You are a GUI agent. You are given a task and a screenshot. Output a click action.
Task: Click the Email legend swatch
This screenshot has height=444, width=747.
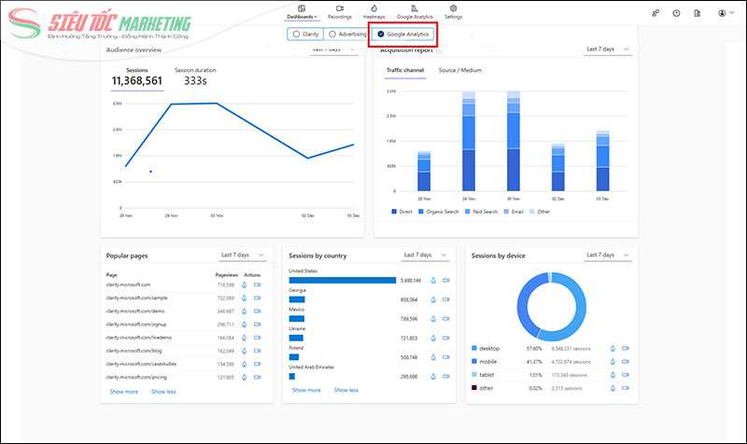[x=506, y=212]
